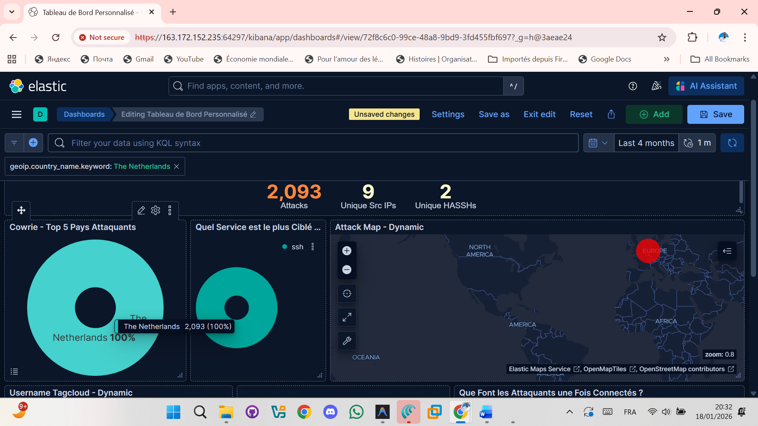Click the AI Assistant button
The height and width of the screenshot is (426, 758).
pos(706,86)
